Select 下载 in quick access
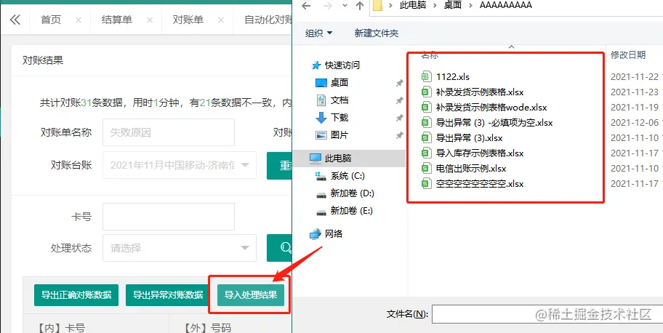Viewport: 663px width, 333px height. (x=339, y=118)
